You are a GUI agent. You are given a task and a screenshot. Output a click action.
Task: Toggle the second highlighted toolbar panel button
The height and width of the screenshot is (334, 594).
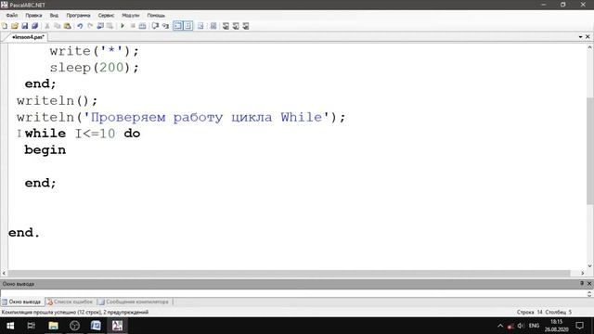pyautogui.click(x=187, y=26)
